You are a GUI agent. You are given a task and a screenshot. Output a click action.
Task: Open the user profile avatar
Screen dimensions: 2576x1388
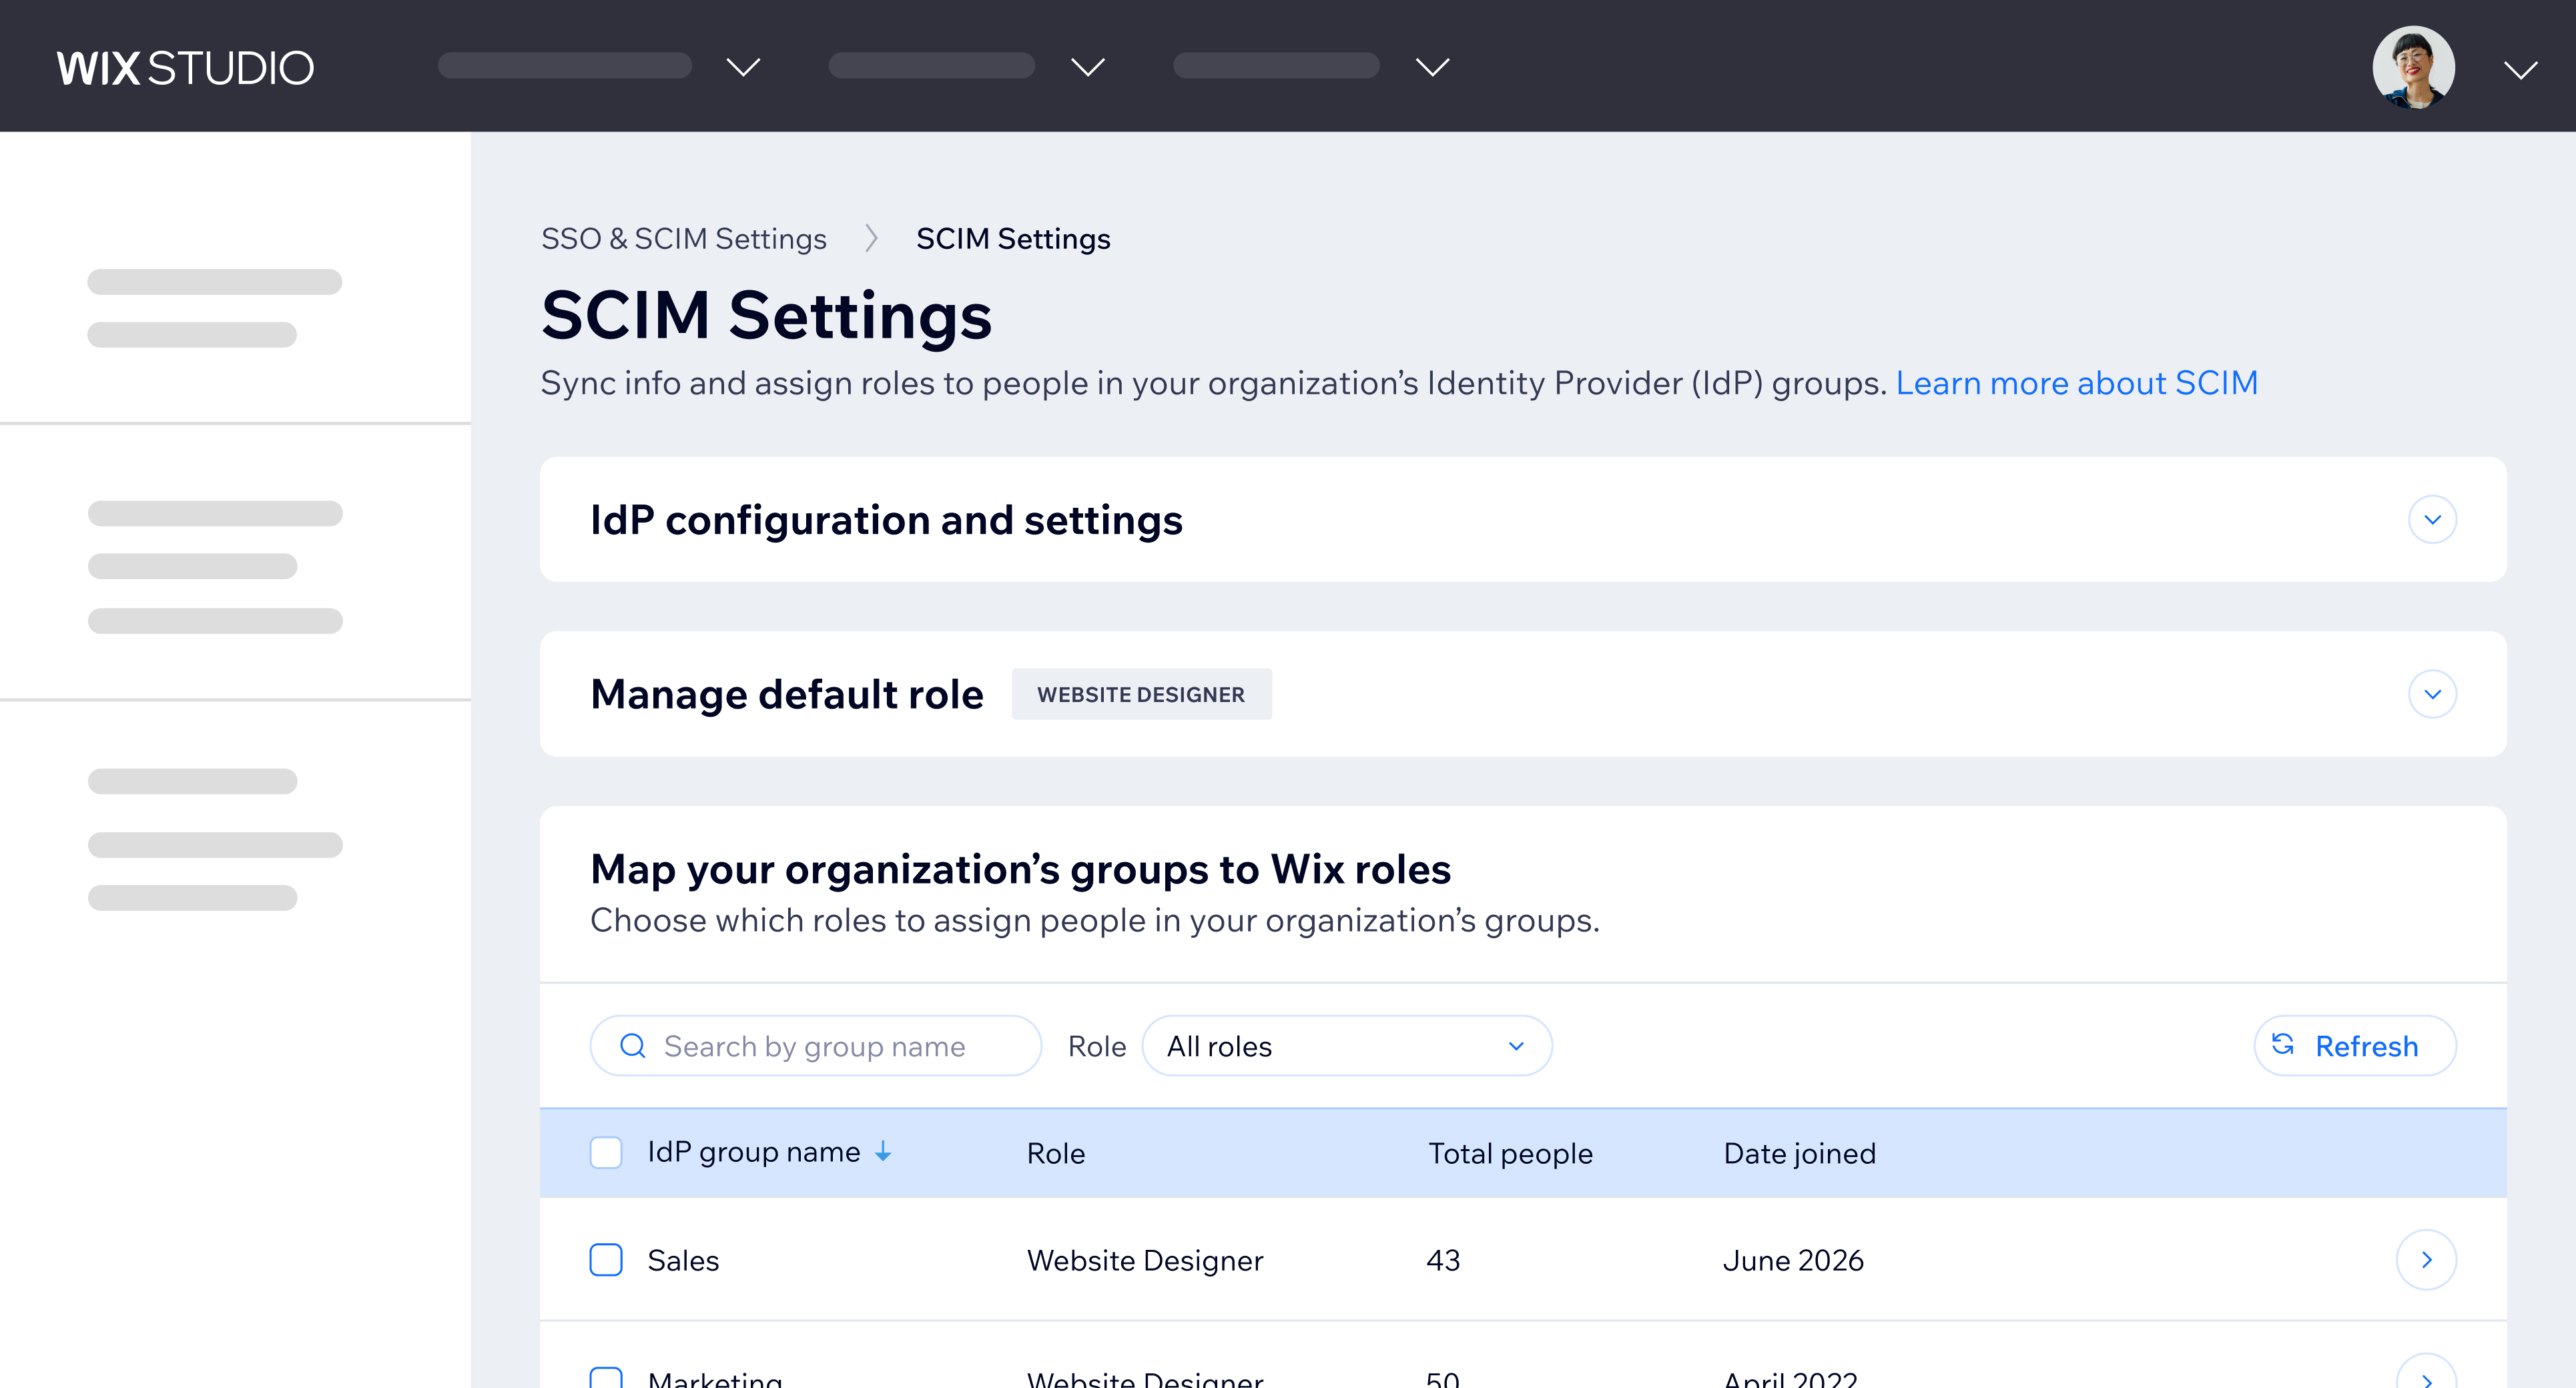pos(2413,67)
